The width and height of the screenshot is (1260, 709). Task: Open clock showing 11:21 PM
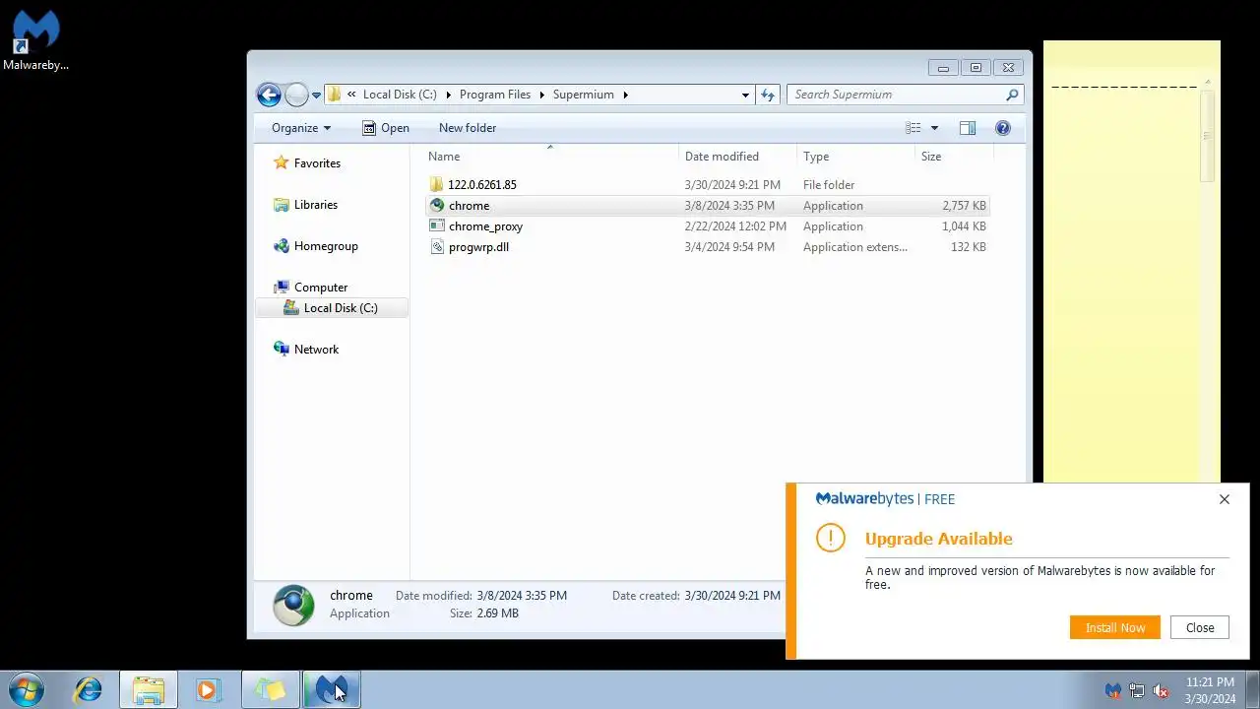(x=1210, y=689)
